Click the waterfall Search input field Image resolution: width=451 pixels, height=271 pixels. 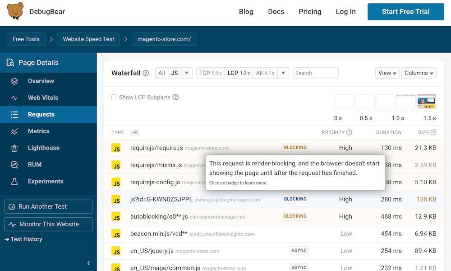[x=316, y=73]
